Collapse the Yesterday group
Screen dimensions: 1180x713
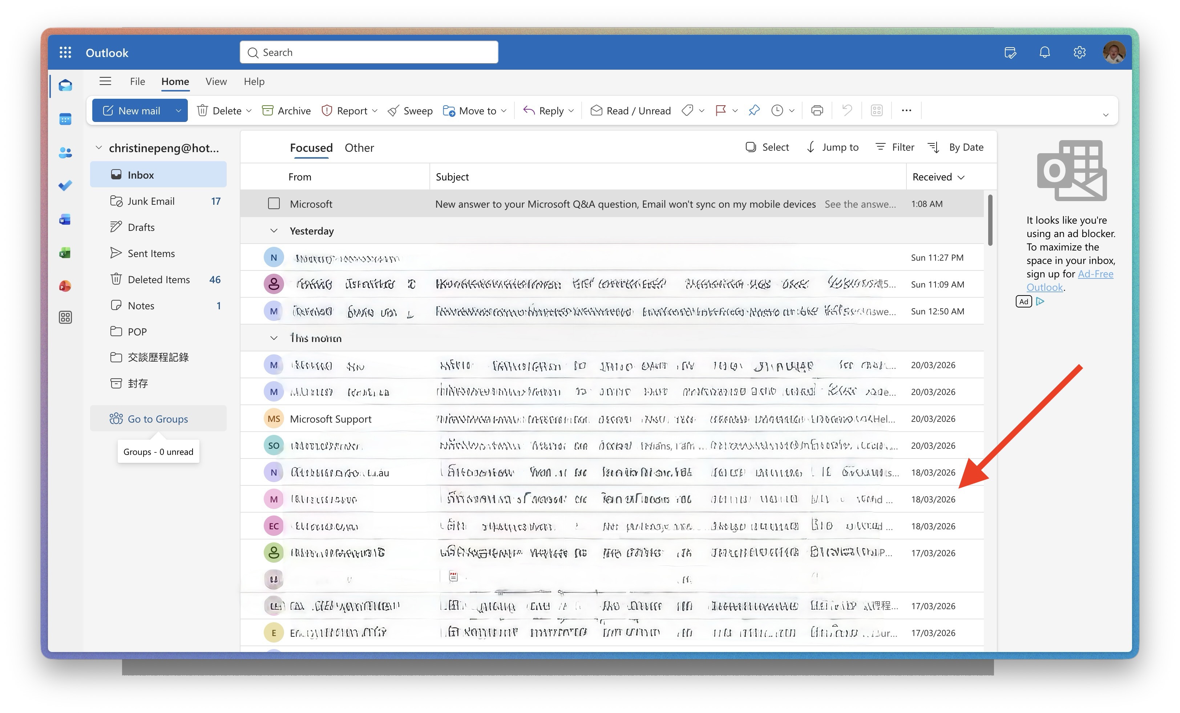click(x=274, y=231)
